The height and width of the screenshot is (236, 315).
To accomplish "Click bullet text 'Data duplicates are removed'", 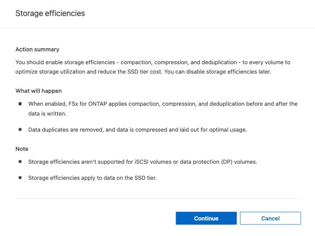I will [x=138, y=129].
